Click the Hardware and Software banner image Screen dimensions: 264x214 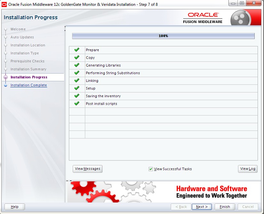(163, 192)
